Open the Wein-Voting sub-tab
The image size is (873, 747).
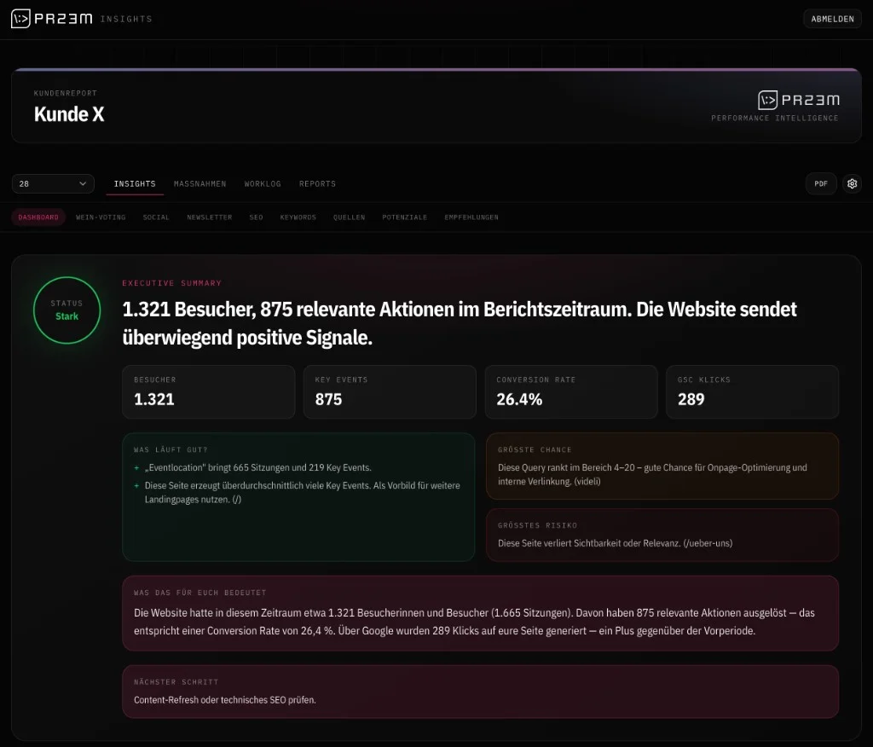coord(101,217)
